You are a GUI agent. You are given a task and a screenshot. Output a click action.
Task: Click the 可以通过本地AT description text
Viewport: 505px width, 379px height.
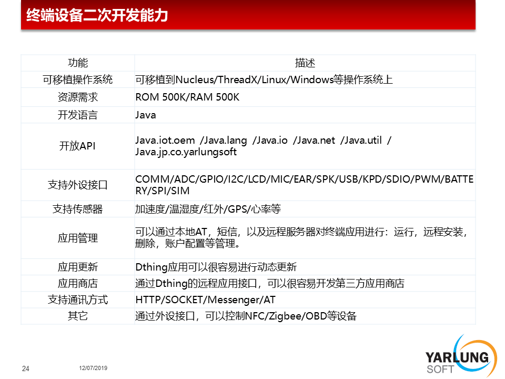point(301,237)
